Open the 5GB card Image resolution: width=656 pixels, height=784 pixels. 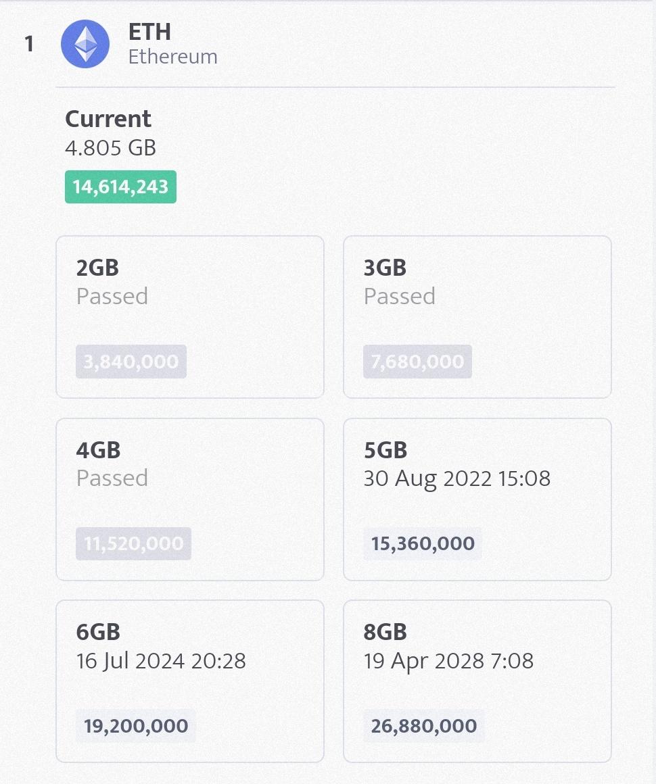[x=477, y=499]
